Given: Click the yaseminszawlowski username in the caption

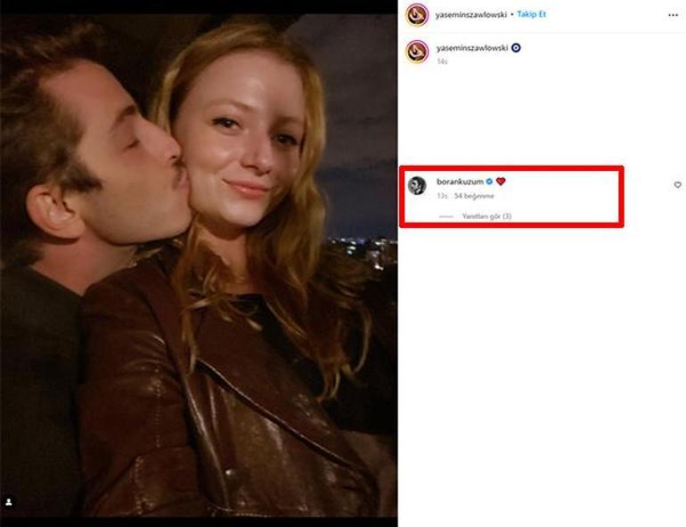Looking at the screenshot, I should click(x=471, y=48).
